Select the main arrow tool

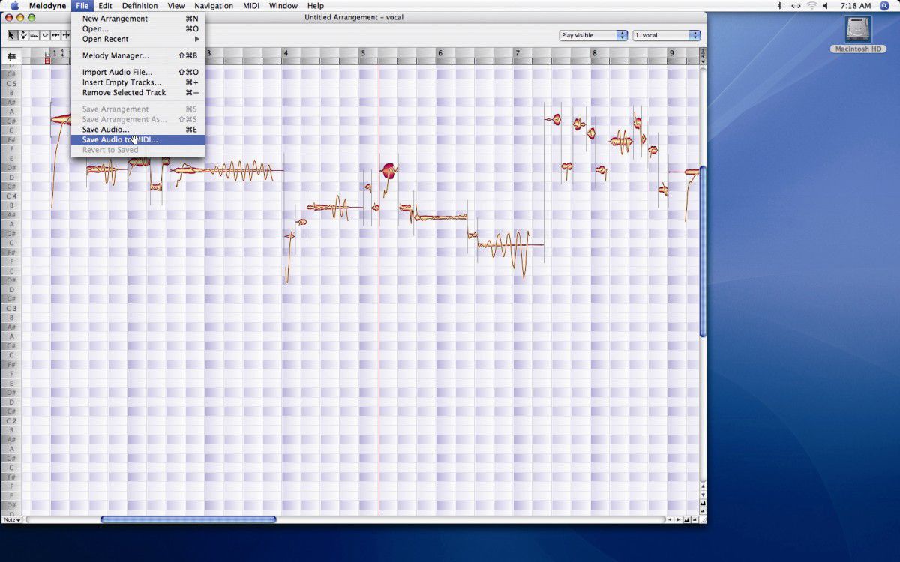tap(12, 35)
